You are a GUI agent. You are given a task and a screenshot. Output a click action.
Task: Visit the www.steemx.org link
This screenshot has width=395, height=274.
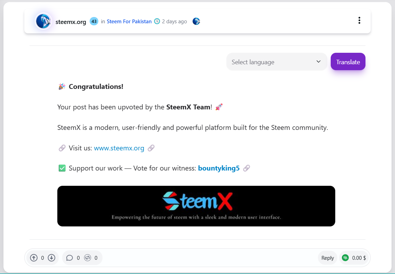coord(119,148)
